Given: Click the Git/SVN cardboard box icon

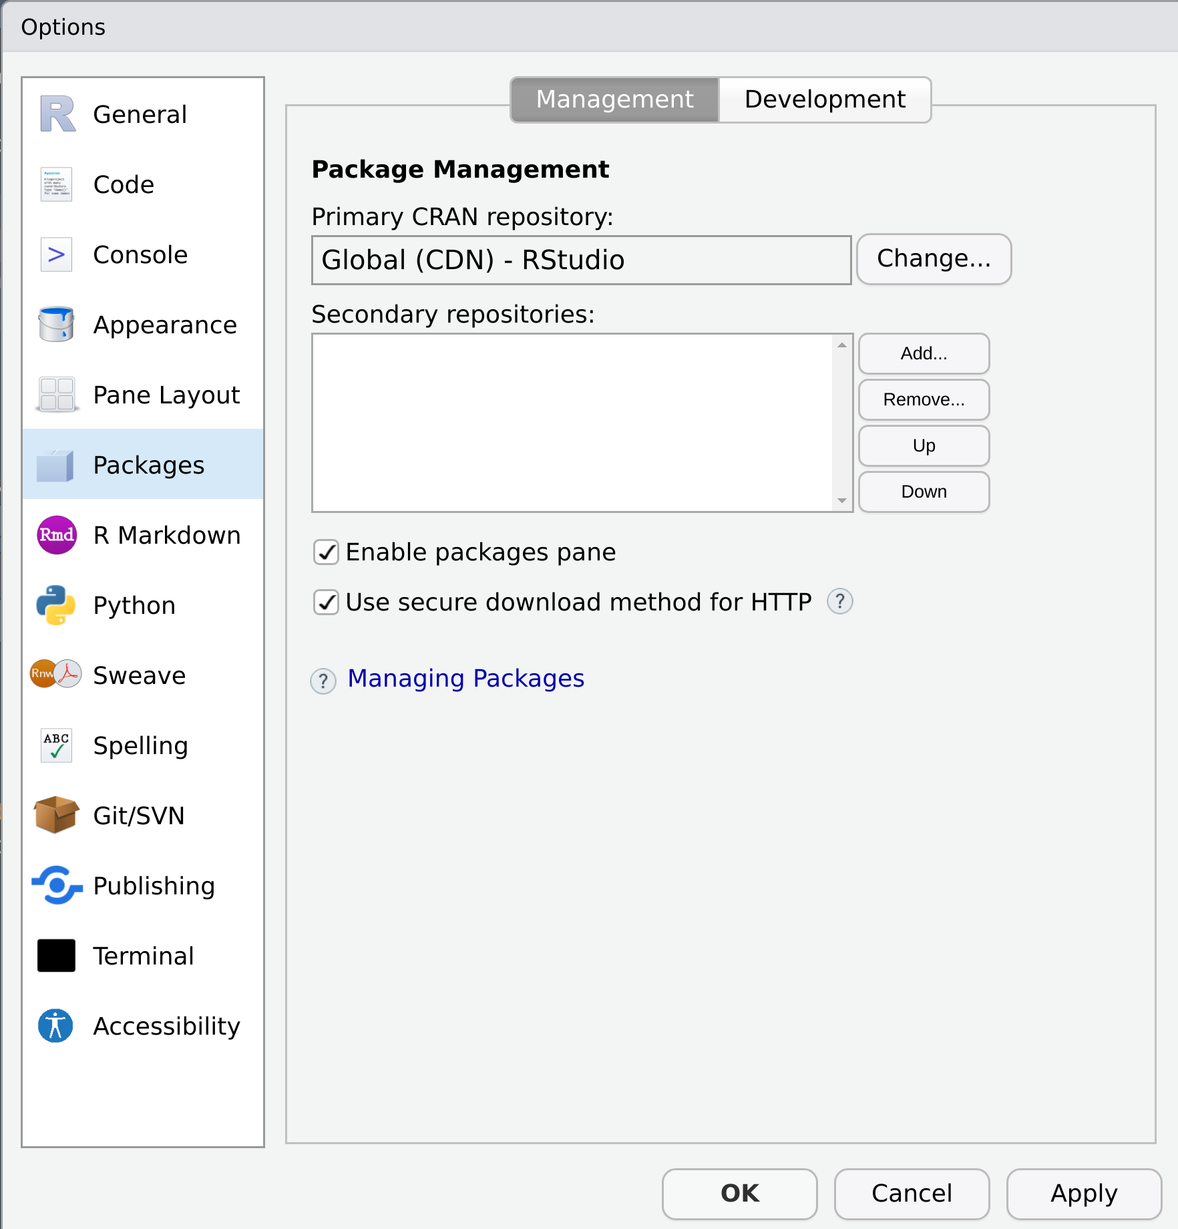Looking at the screenshot, I should 56,815.
